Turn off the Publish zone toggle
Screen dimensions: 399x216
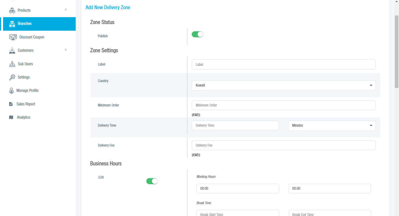[198, 34]
